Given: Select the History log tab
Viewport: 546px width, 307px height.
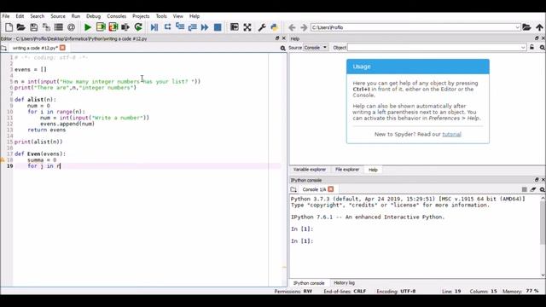Looking at the screenshot, I should 344,283.
